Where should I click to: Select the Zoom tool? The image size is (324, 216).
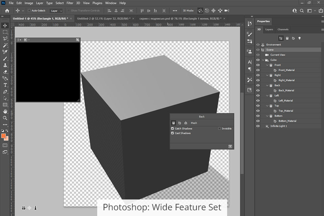click(x=5, y=118)
